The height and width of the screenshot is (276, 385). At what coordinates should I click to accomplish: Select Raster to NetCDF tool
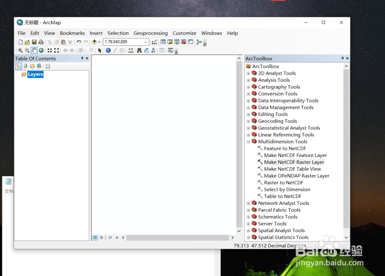tap(283, 183)
